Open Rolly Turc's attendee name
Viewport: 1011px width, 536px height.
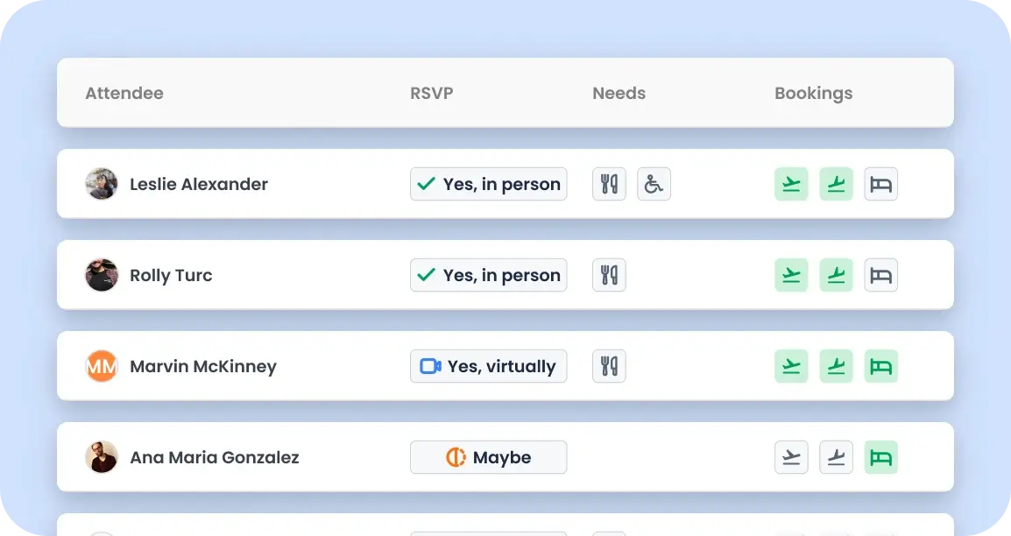pos(171,275)
